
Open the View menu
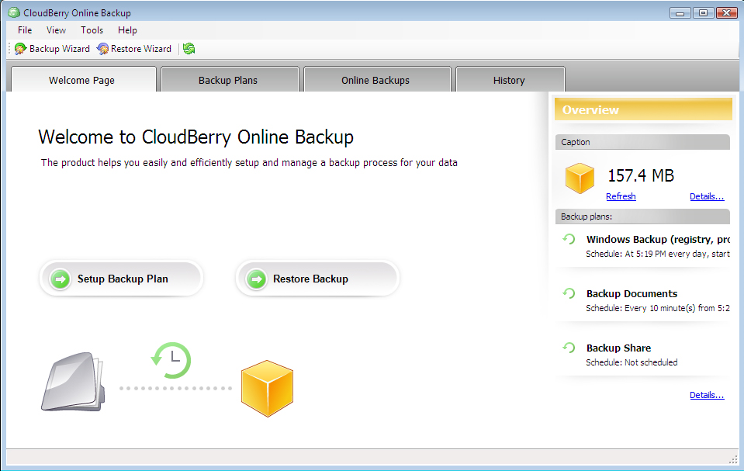[x=55, y=30]
